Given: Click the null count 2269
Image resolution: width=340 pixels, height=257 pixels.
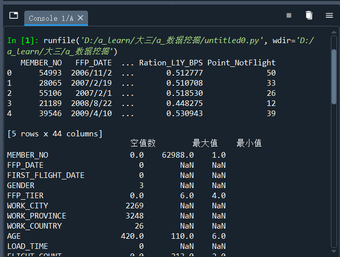Looking at the screenshot, I should point(135,206).
